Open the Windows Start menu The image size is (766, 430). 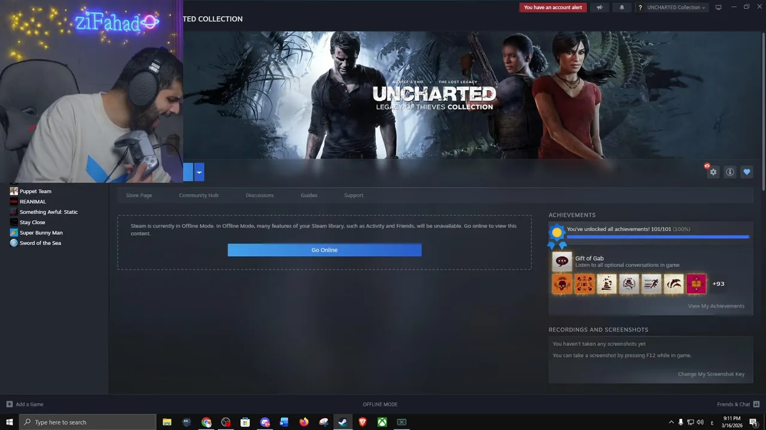coord(10,422)
